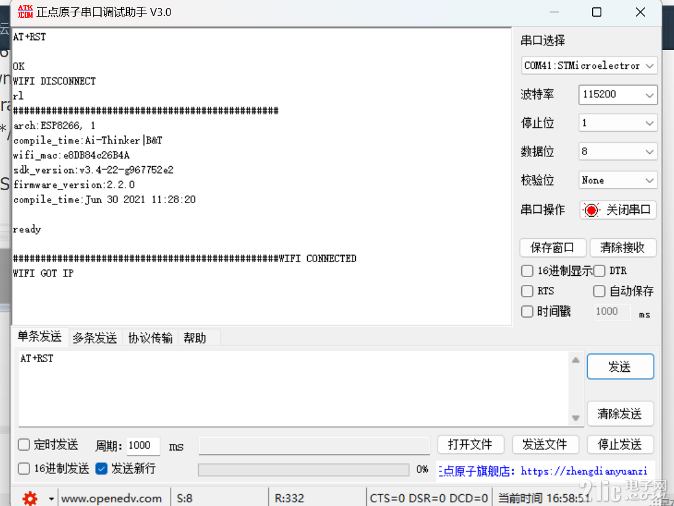Screen dimensions: 674x506
Task: Enable 16进制显示 hex display checkbox
Action: [527, 271]
